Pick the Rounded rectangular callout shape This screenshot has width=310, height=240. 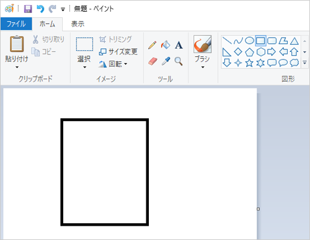pos(272,62)
